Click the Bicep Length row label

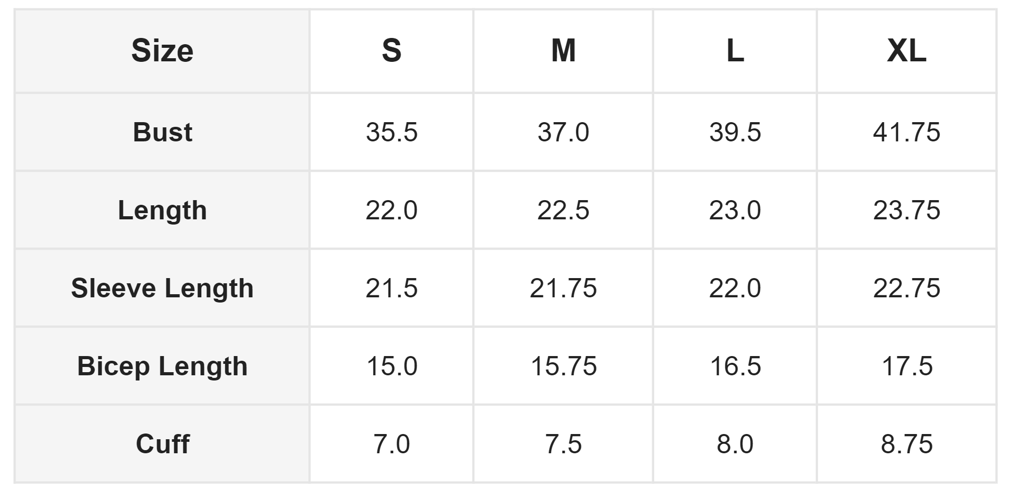(162, 366)
